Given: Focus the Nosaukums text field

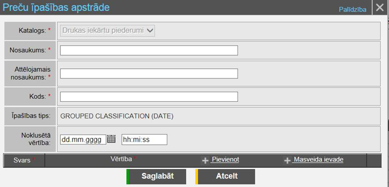Looking at the screenshot, I should coord(149,51).
